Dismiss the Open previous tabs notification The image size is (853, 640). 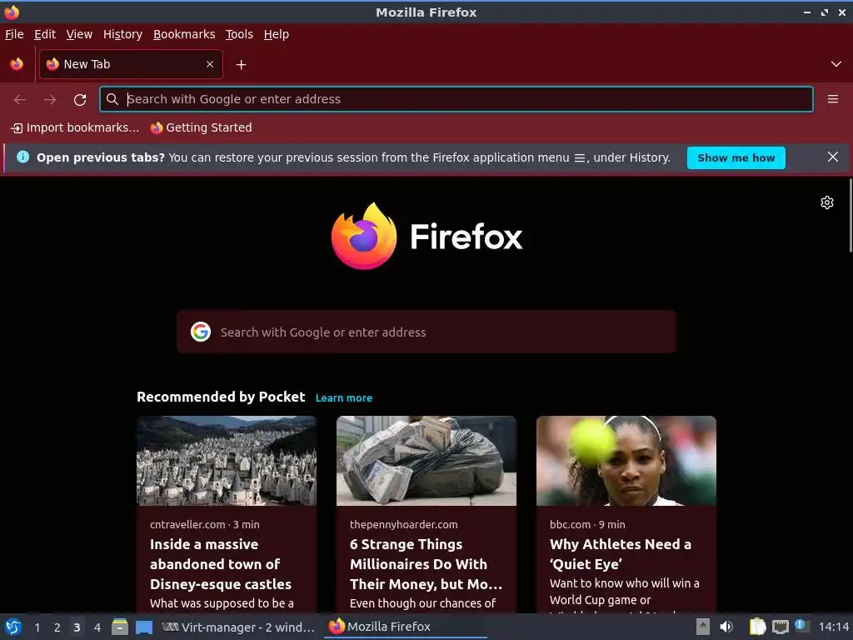point(833,157)
